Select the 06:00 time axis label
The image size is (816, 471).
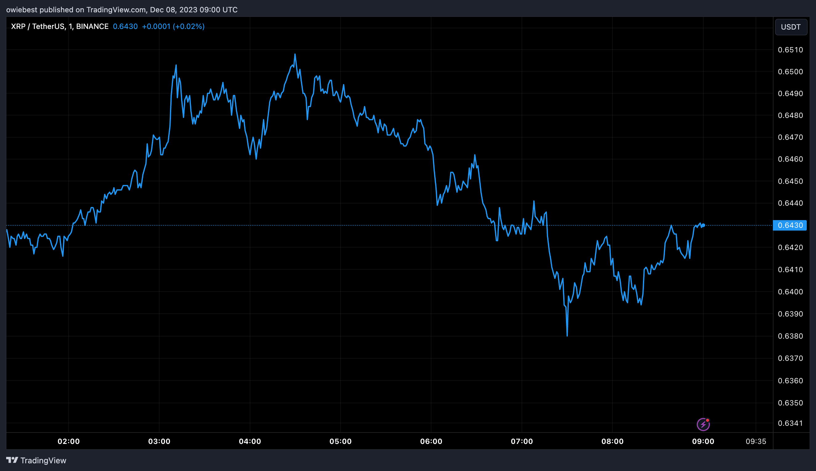coord(431,441)
